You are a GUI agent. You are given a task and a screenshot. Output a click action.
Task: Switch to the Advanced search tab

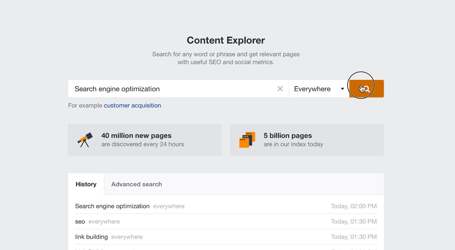[x=136, y=184]
